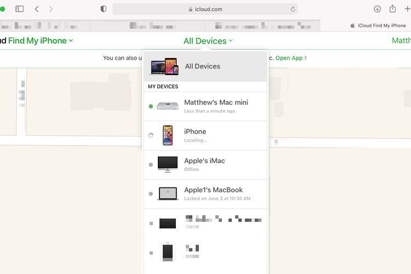Select the offline Apple's iMac
Screen dimensions: 411x274
click(205, 164)
